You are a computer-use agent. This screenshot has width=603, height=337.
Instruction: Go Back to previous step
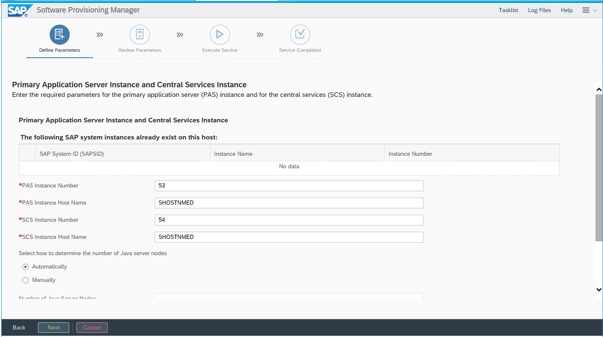(19, 328)
